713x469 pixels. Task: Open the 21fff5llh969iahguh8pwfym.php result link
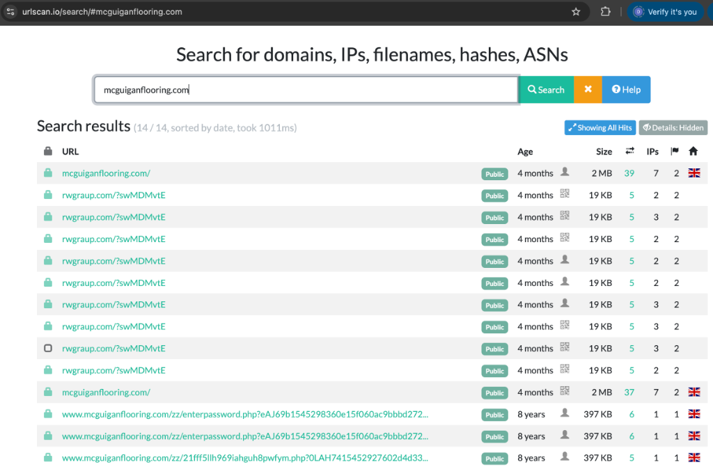click(245, 458)
